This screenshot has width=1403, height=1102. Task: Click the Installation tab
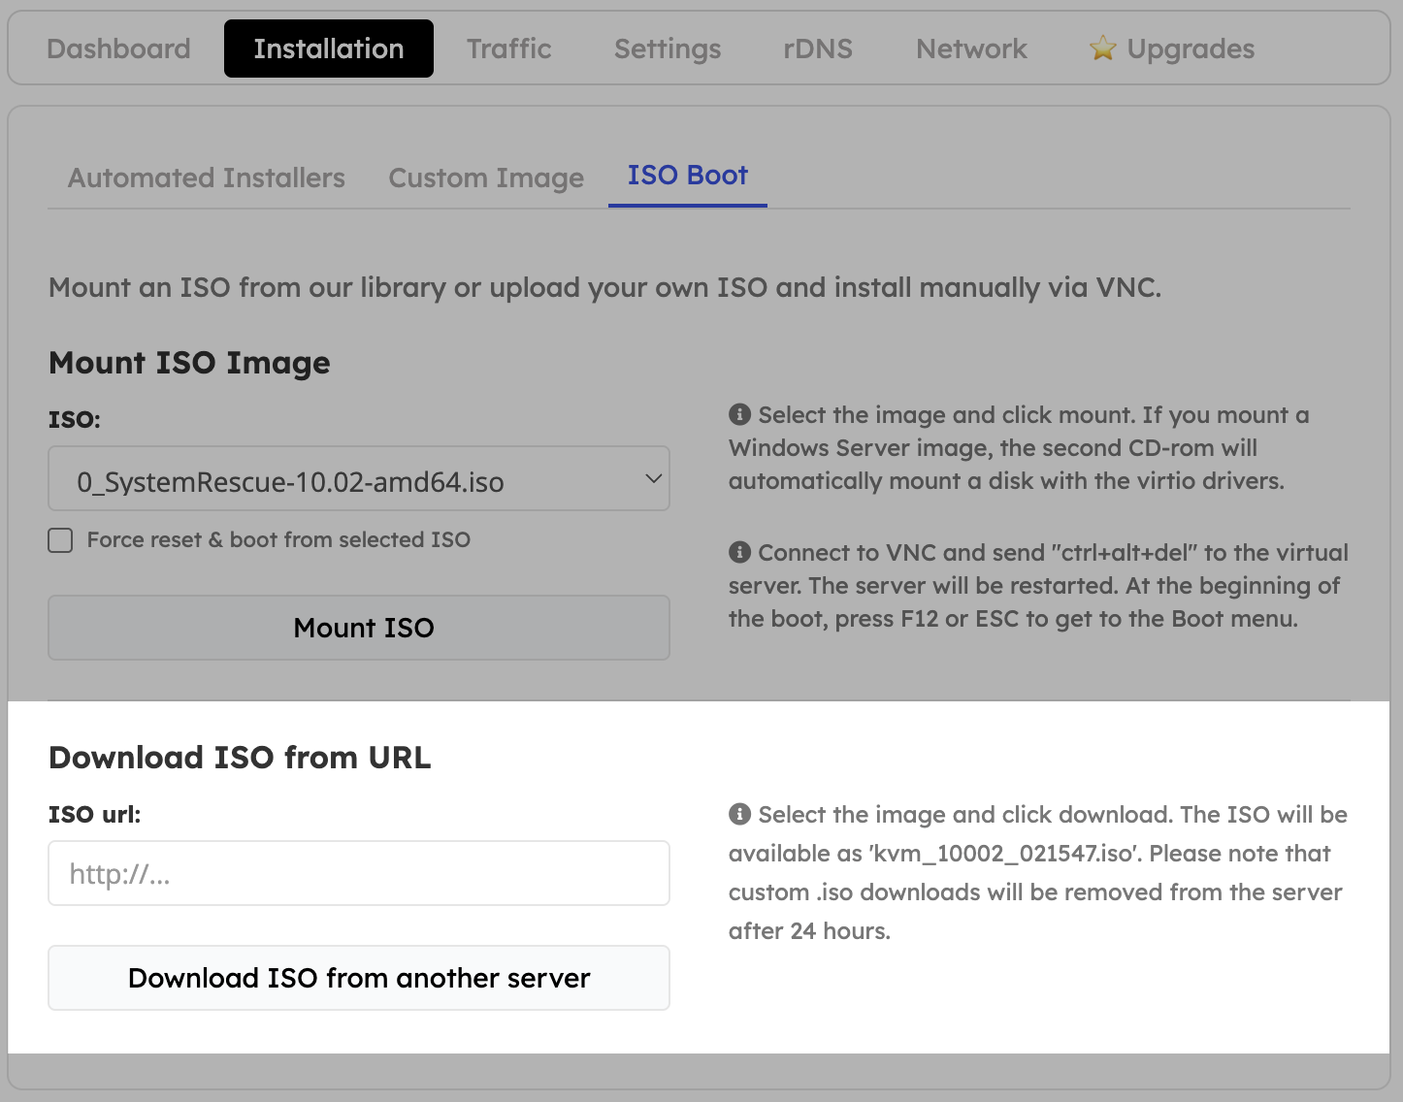[328, 48]
